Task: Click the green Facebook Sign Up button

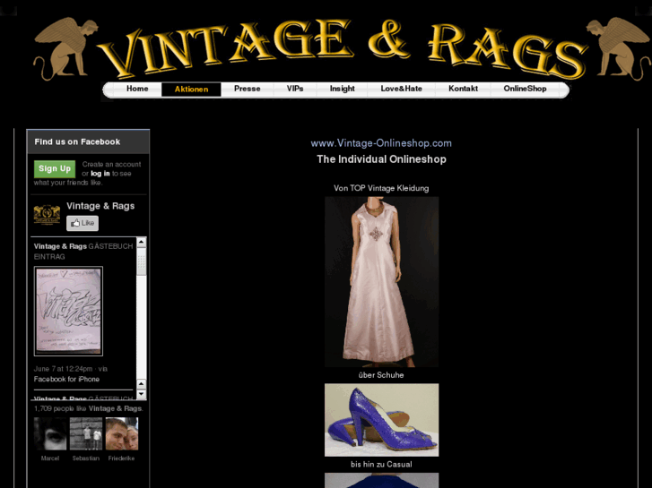Action: pos(55,169)
